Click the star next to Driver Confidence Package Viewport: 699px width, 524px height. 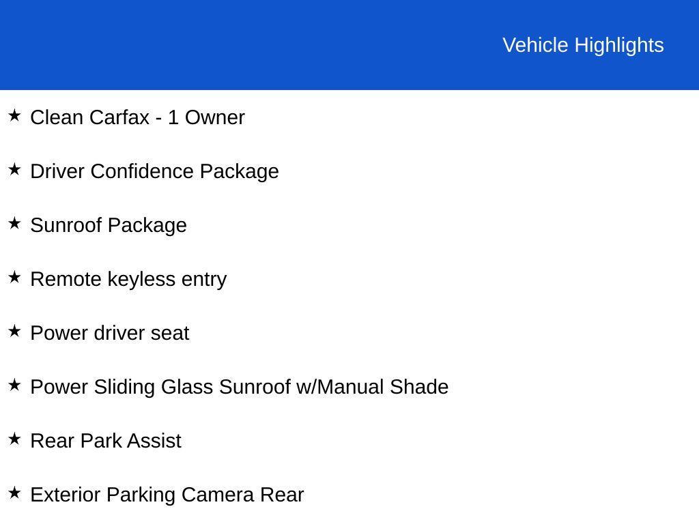tap(14, 169)
